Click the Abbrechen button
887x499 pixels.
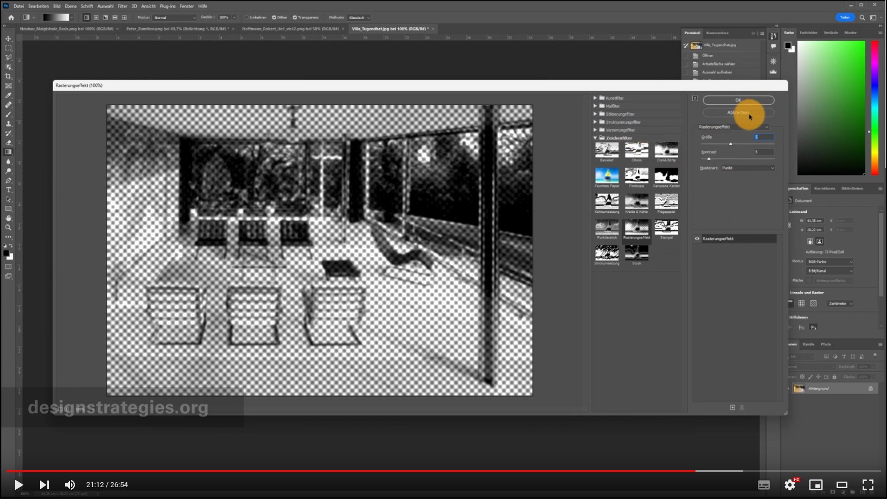[738, 112]
